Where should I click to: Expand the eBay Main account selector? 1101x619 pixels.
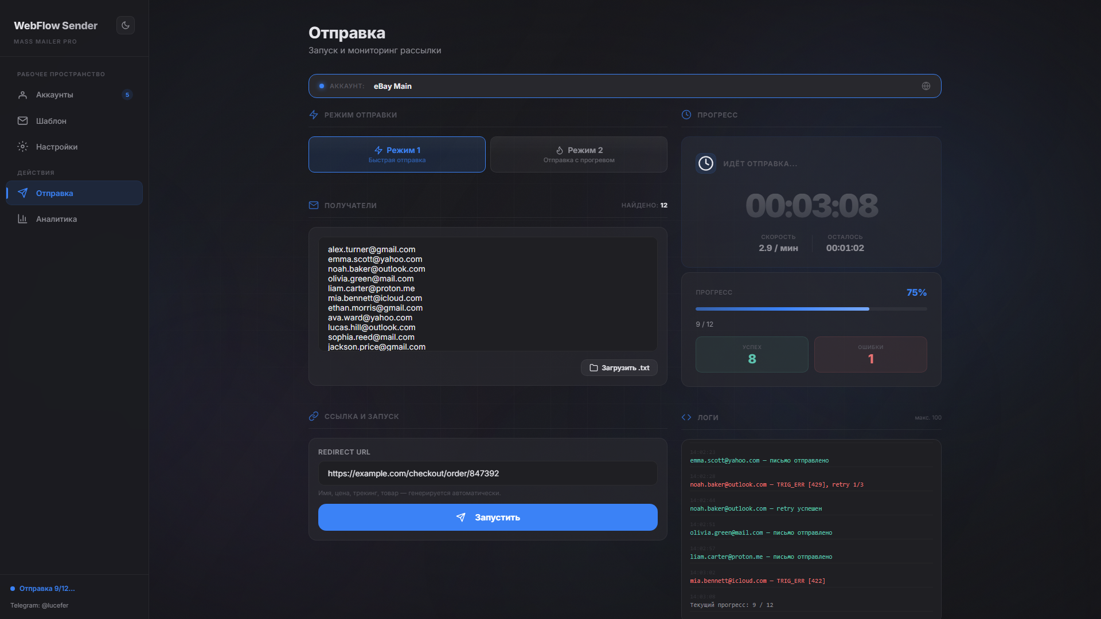click(573, 86)
